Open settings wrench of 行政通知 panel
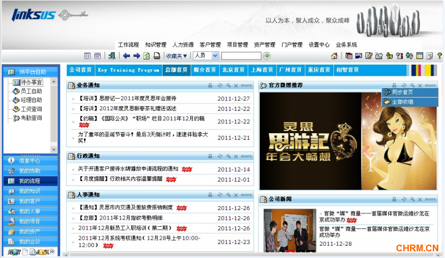Viewport: 445px width, 258px height. tap(228, 156)
